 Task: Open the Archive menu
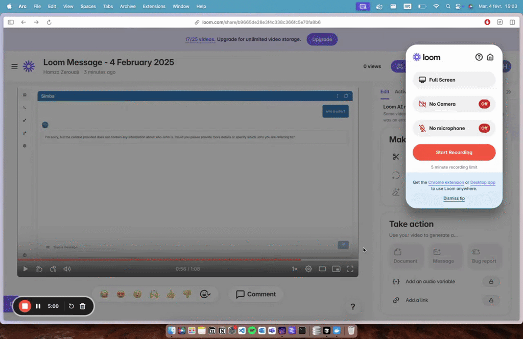[128, 6]
